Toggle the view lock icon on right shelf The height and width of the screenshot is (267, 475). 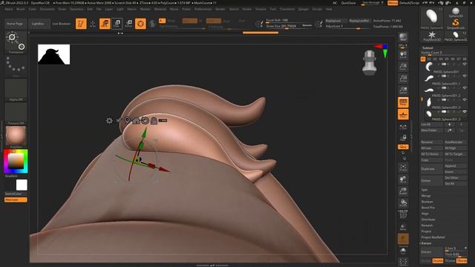(x=403, y=138)
